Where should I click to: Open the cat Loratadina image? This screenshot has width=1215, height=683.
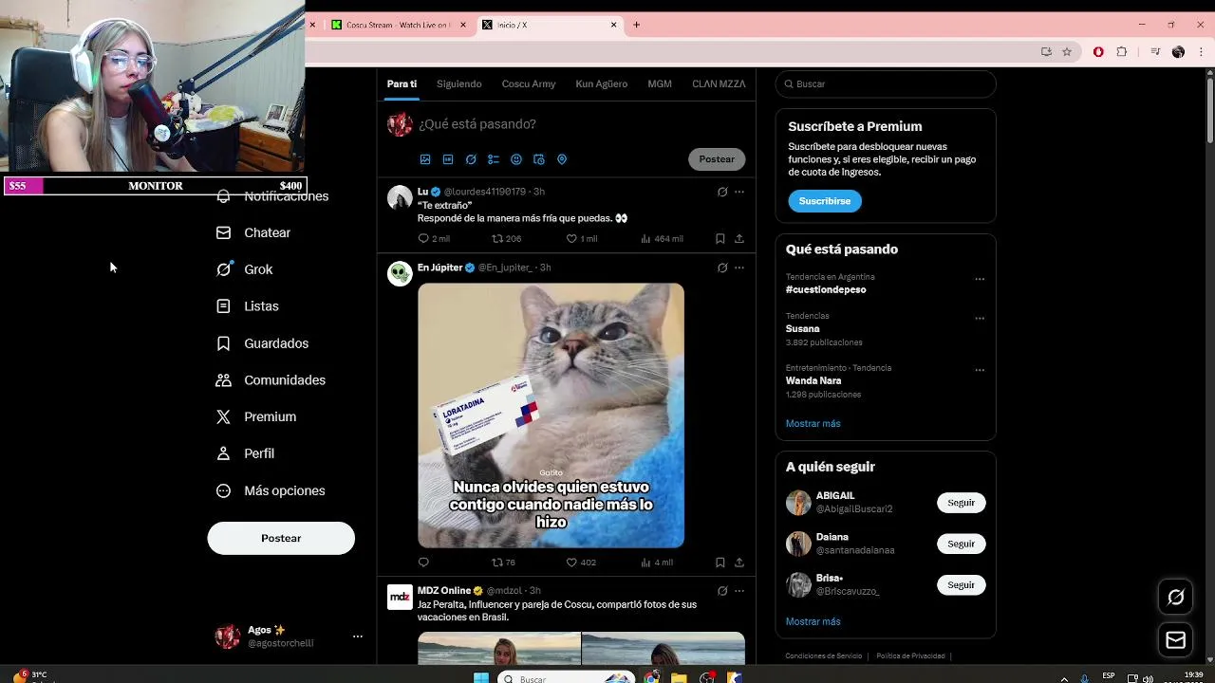[x=551, y=415]
